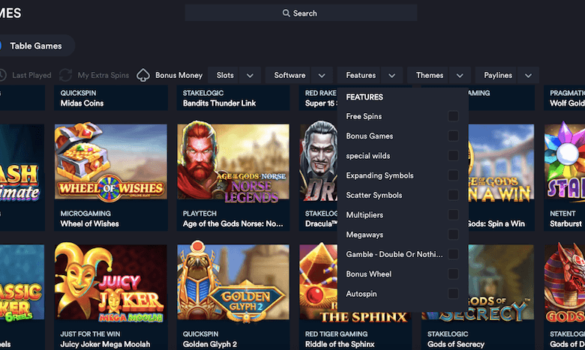
Task: Click the Bonus Money spade icon
Action: tap(143, 75)
